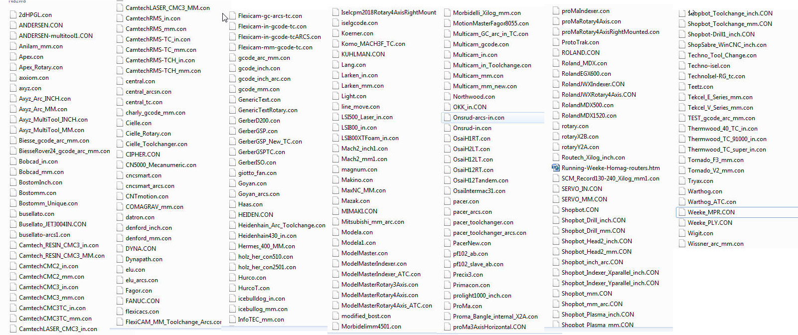Select the file denford_inch.con
798x335 pixels.
pyautogui.click(x=149, y=228)
